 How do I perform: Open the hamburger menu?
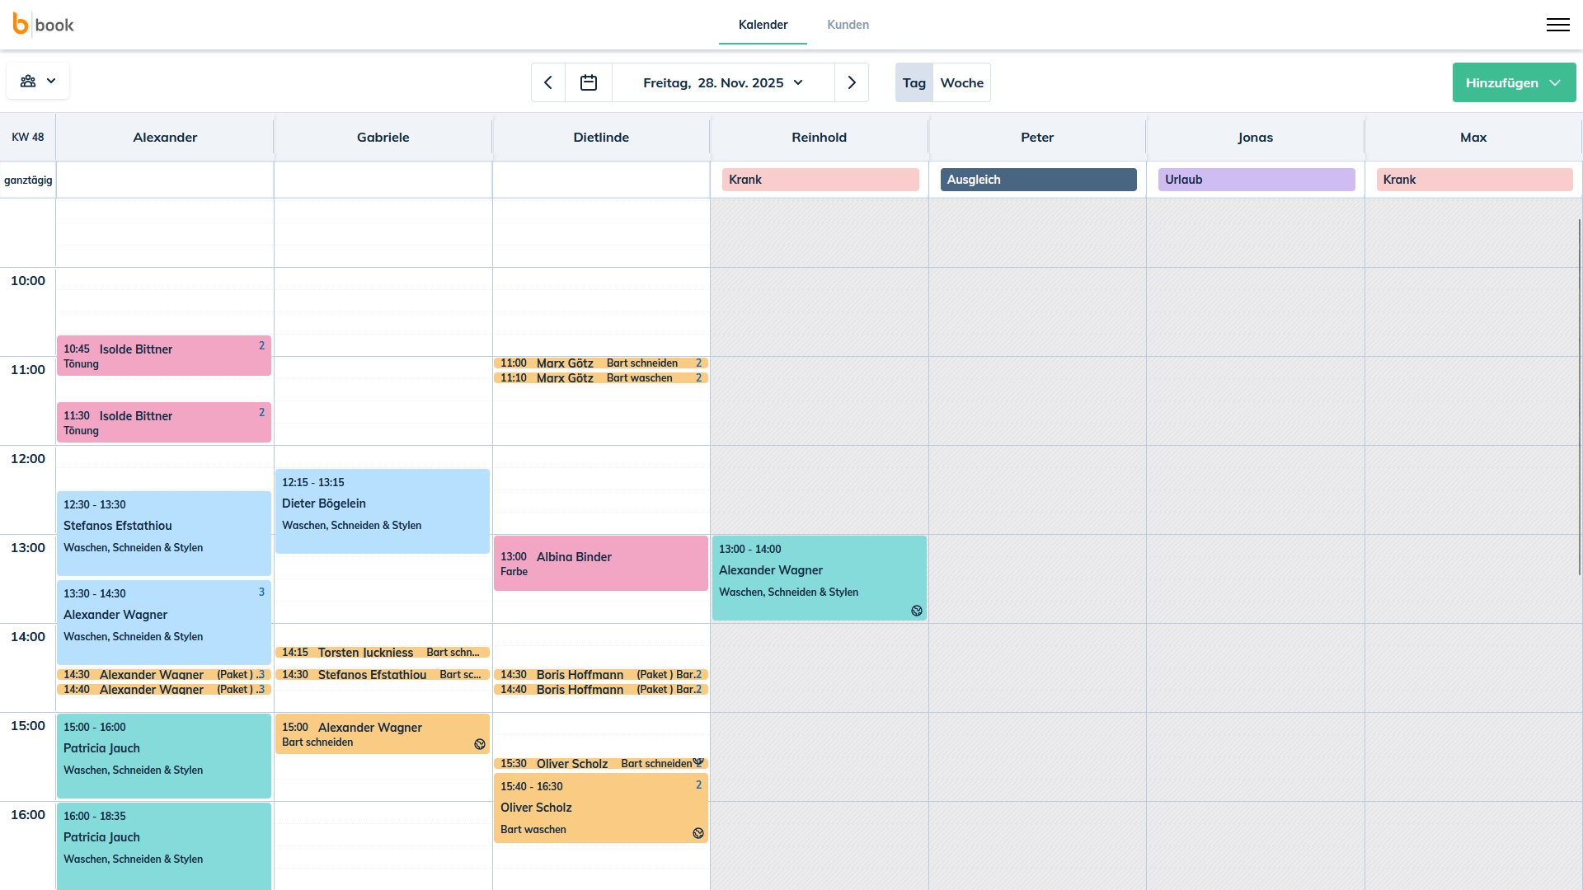point(1557,25)
